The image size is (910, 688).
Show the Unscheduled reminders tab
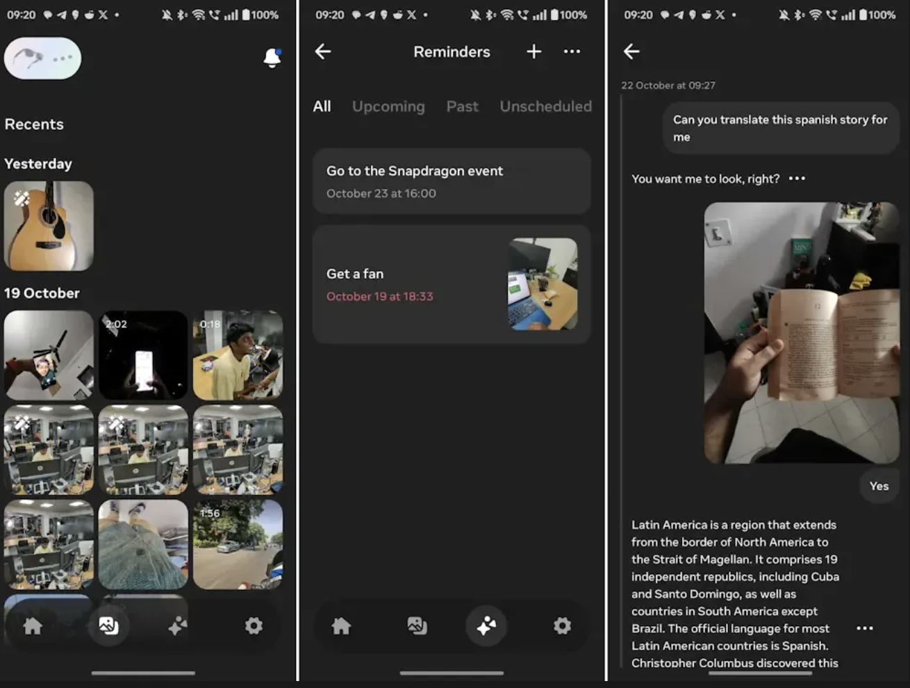click(x=546, y=106)
